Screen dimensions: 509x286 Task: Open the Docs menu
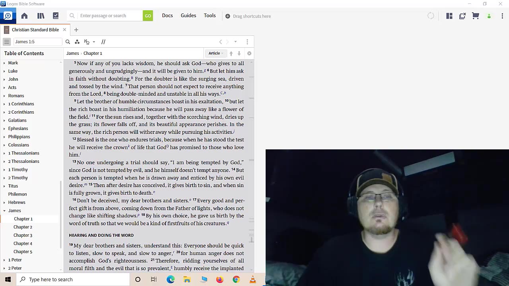point(167,15)
